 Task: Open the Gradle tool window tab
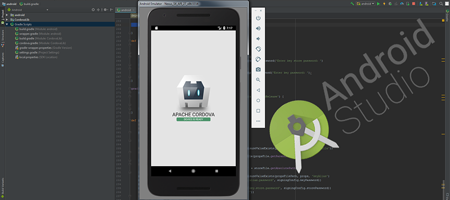pos(447,15)
